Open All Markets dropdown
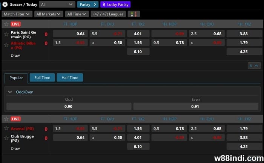The image size is (264, 163). [49, 14]
